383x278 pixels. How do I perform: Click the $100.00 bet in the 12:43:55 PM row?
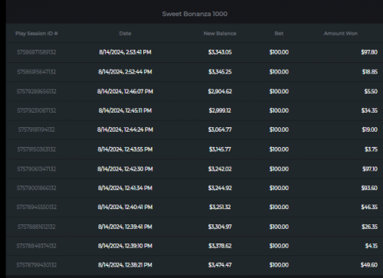click(279, 149)
